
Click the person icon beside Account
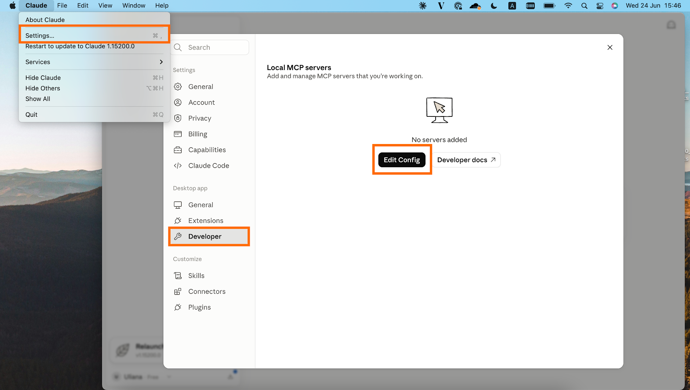(x=178, y=102)
